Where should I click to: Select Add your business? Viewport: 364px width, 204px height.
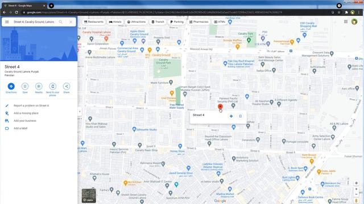point(25,121)
